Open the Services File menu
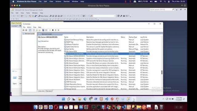Screen dimensions: 197x111 pos(24,27)
